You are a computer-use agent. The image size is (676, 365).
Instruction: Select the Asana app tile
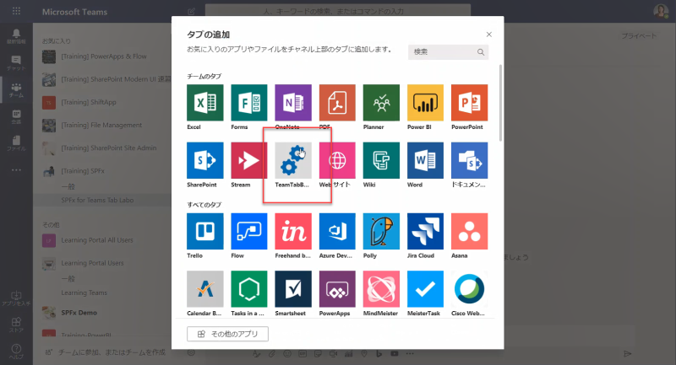point(470,231)
